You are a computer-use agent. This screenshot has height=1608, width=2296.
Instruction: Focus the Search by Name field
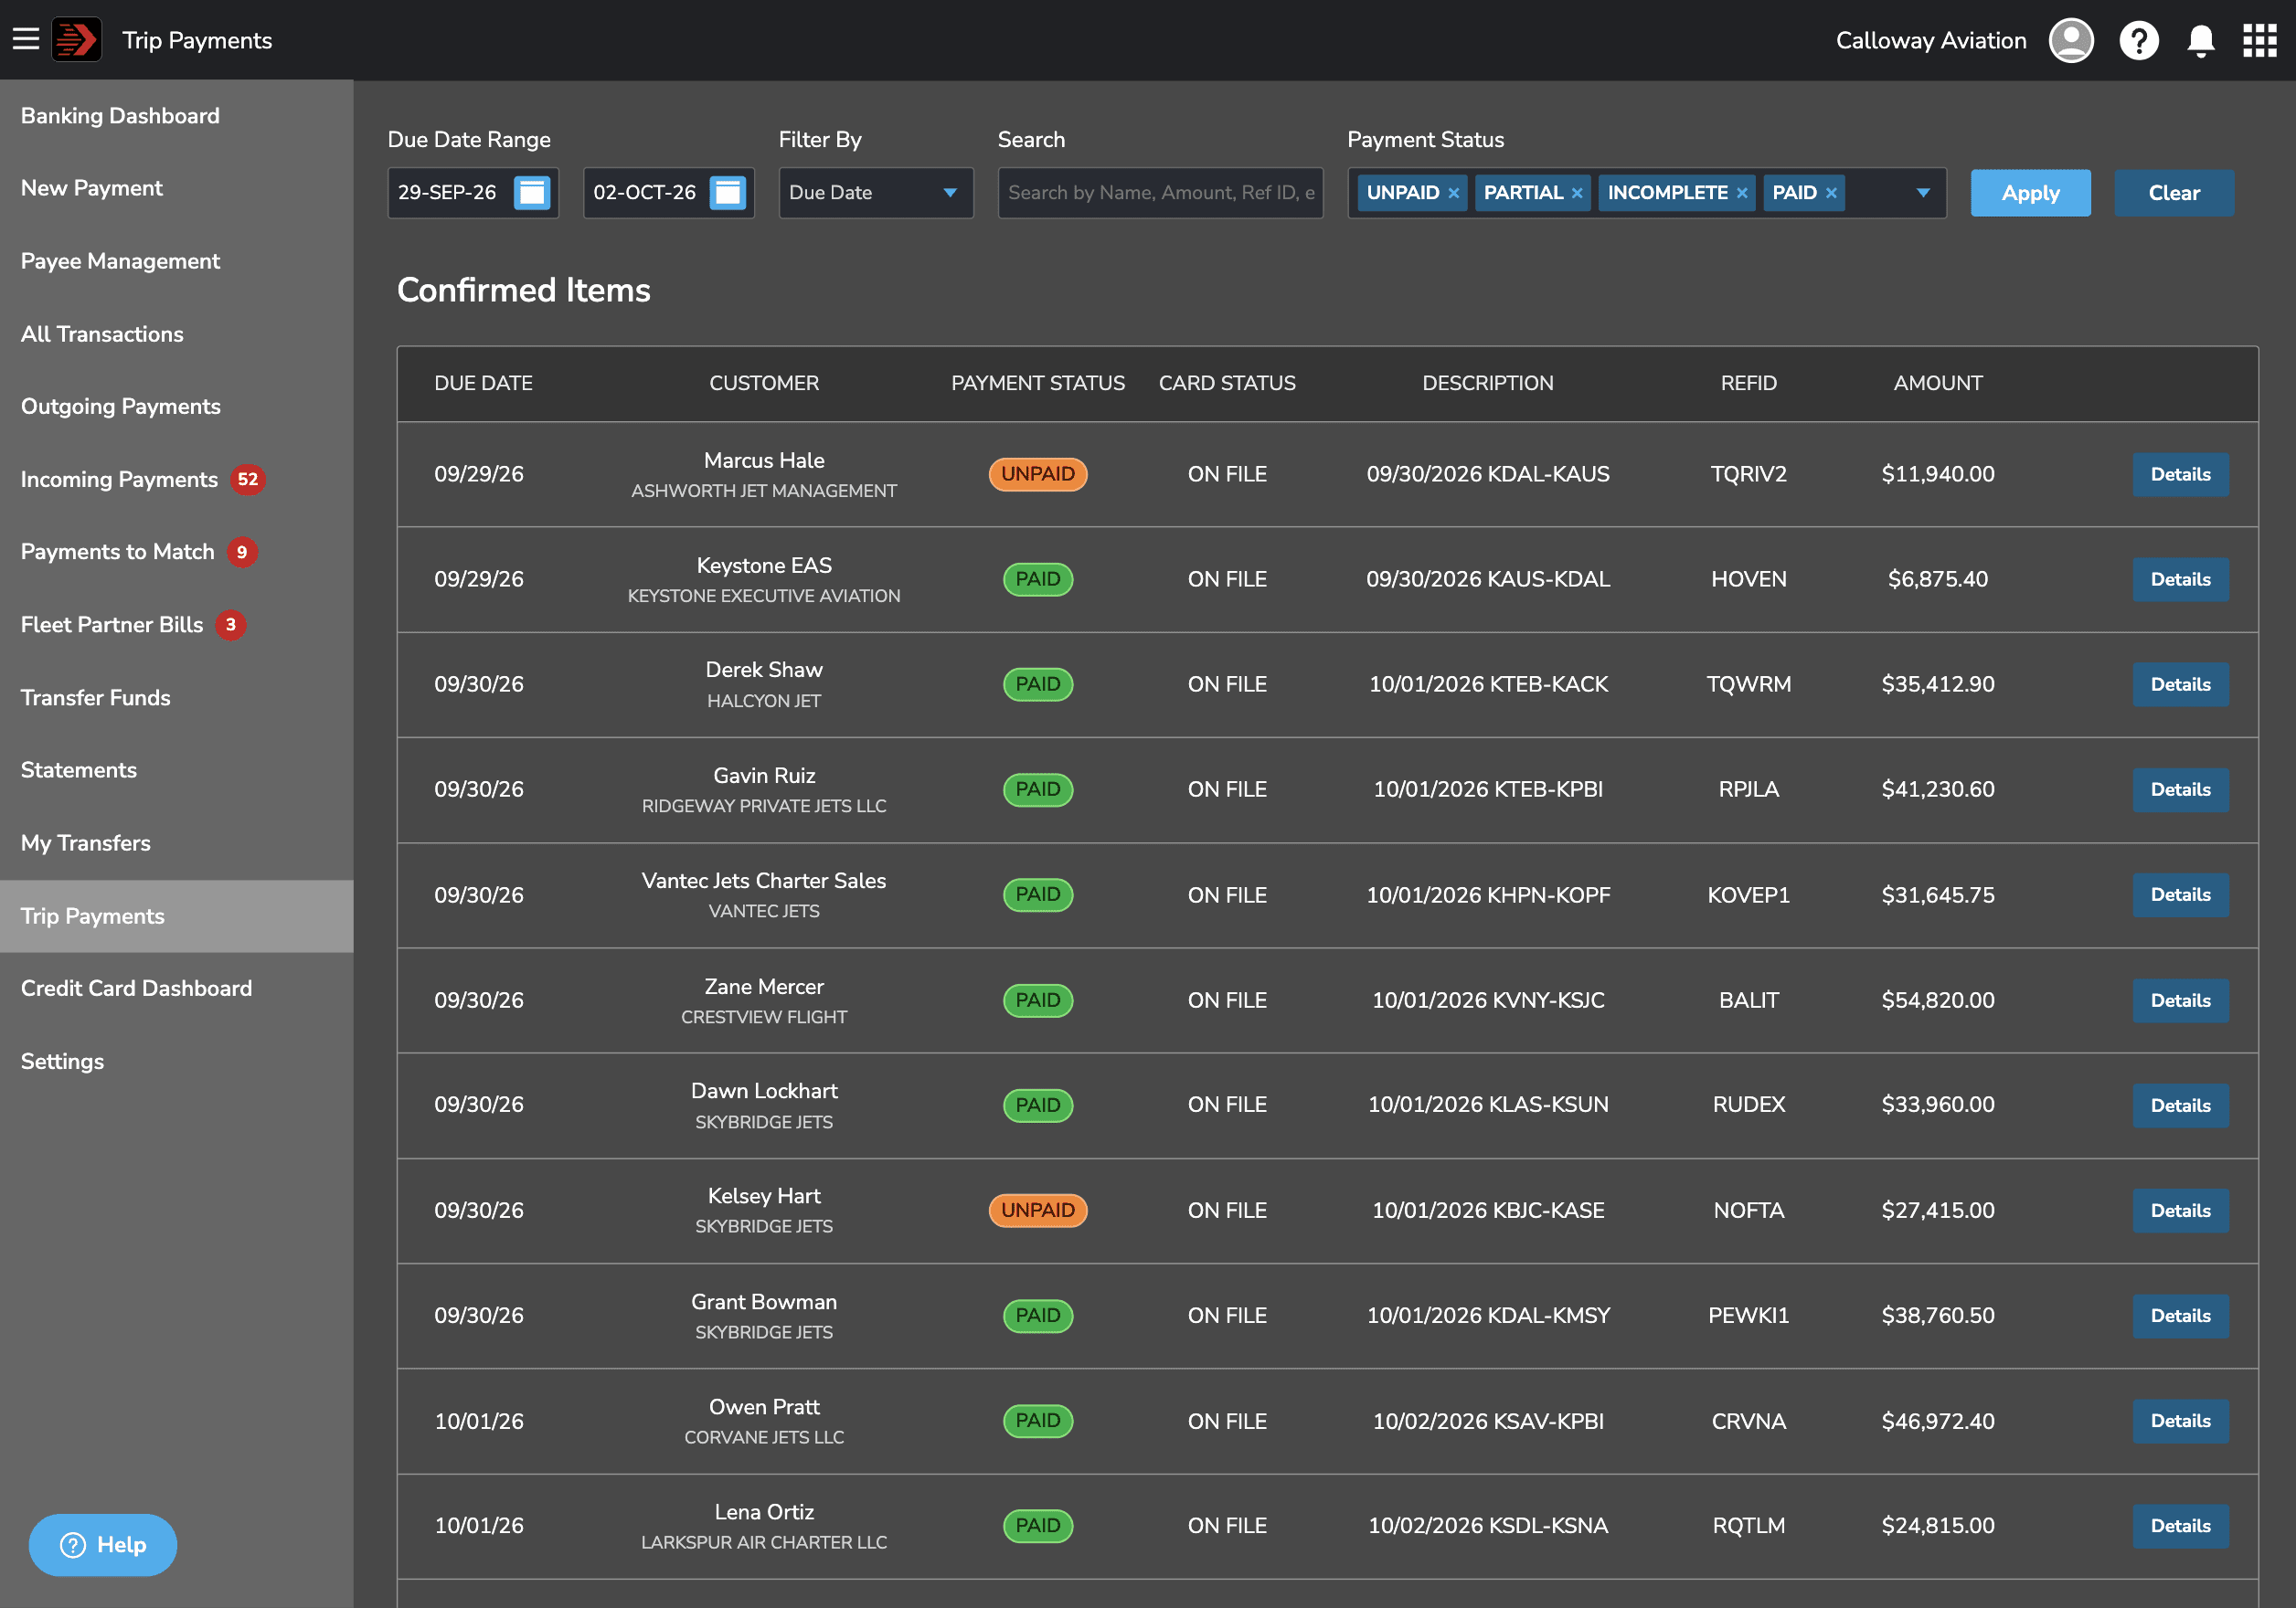click(1160, 192)
